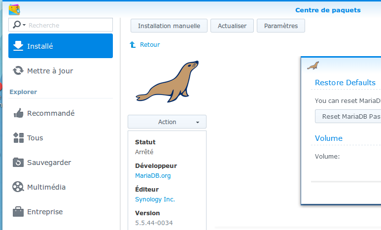Click the Restore Defaults heading
This screenshot has width=381, height=230.
(x=345, y=83)
